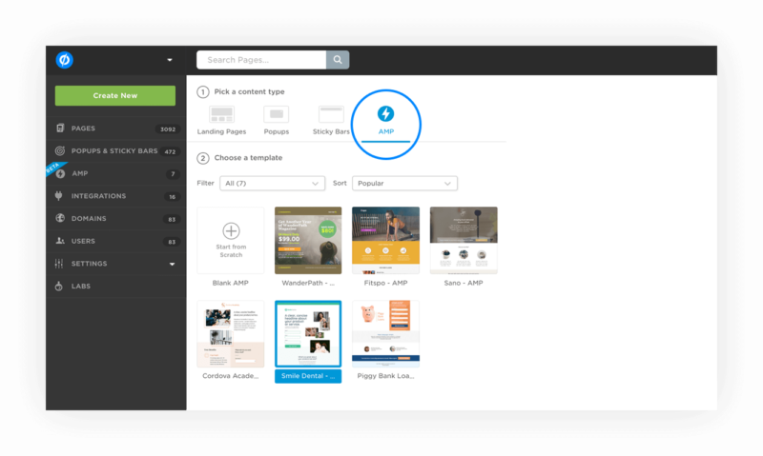763x456 pixels.
Task: Click the plus icon in Start from Scratch
Action: click(x=231, y=230)
